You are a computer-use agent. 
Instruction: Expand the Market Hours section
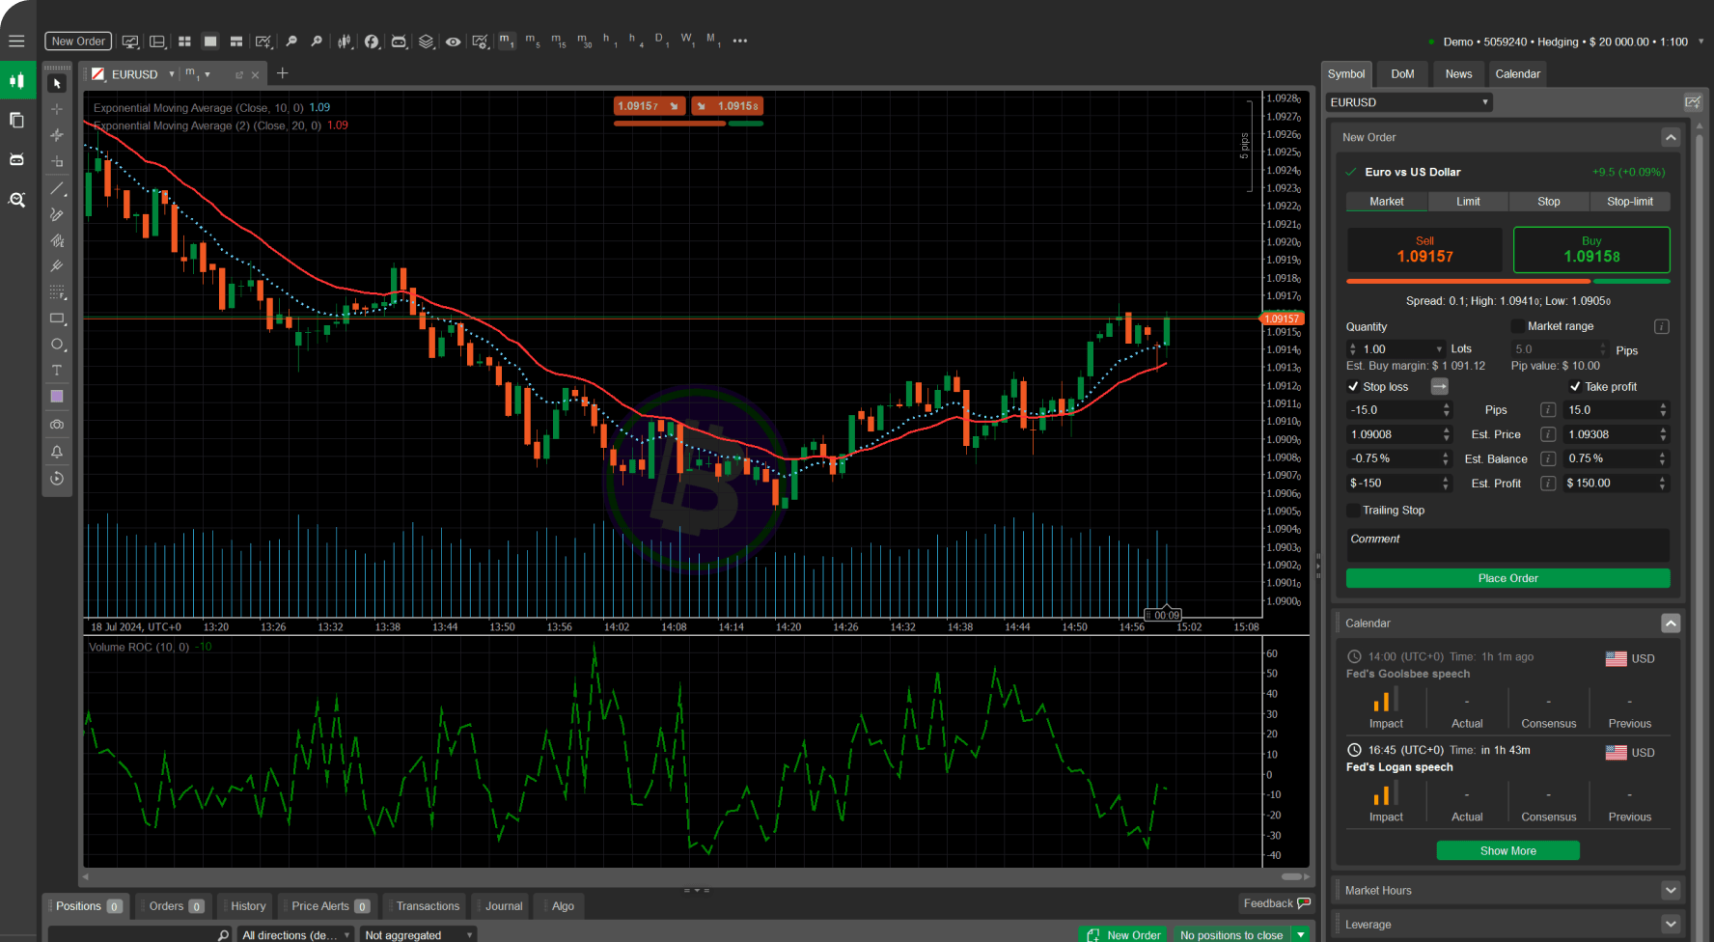point(1671,890)
